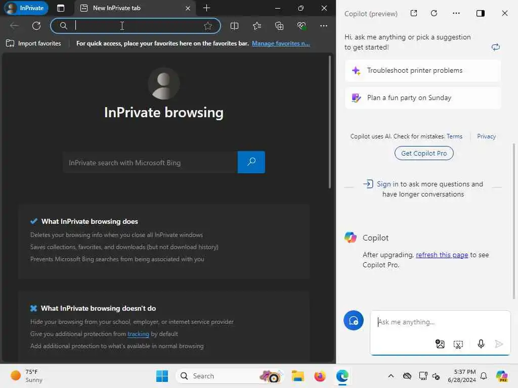518x388 pixels.
Task: Open Edge Settings and more menu
Action: point(324,26)
